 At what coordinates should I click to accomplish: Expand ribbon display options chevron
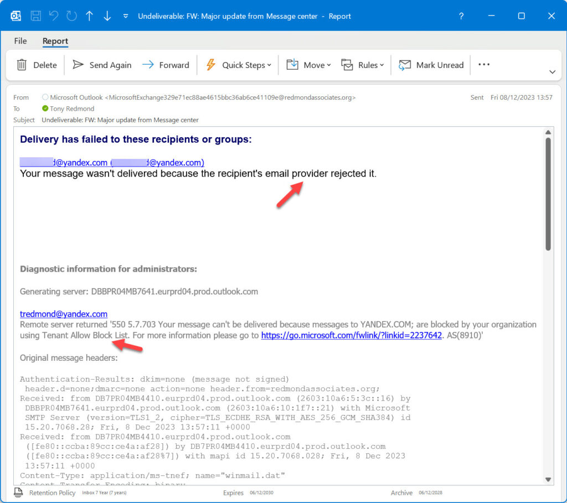click(552, 71)
